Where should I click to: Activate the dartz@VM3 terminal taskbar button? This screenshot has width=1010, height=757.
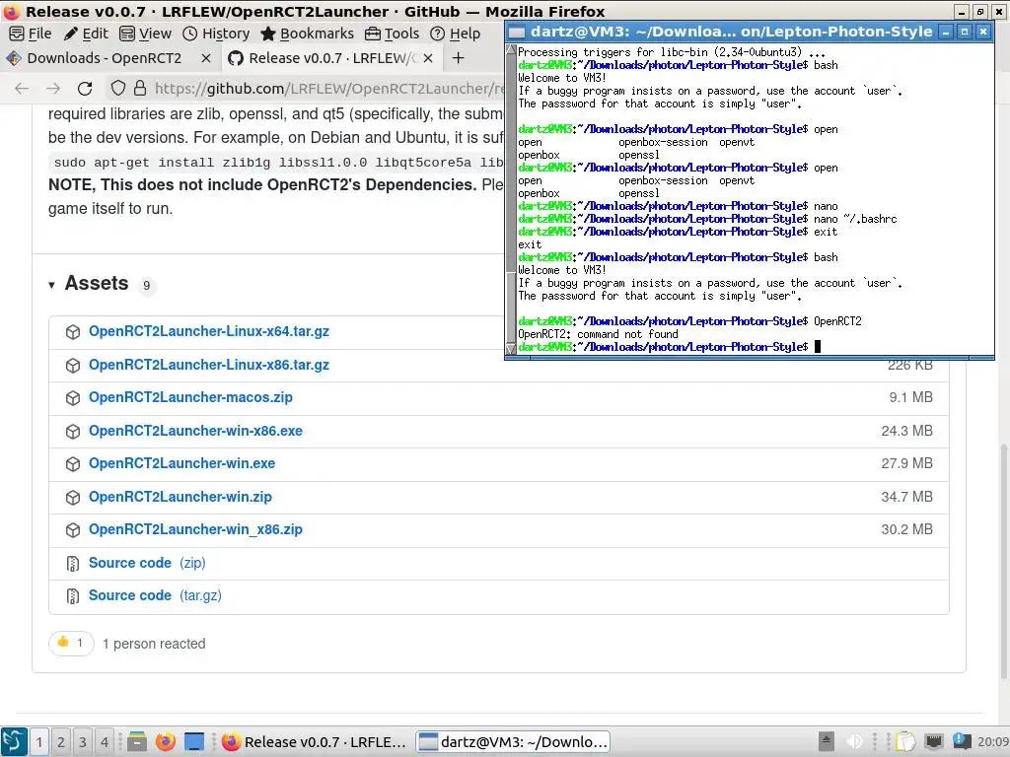(513, 742)
